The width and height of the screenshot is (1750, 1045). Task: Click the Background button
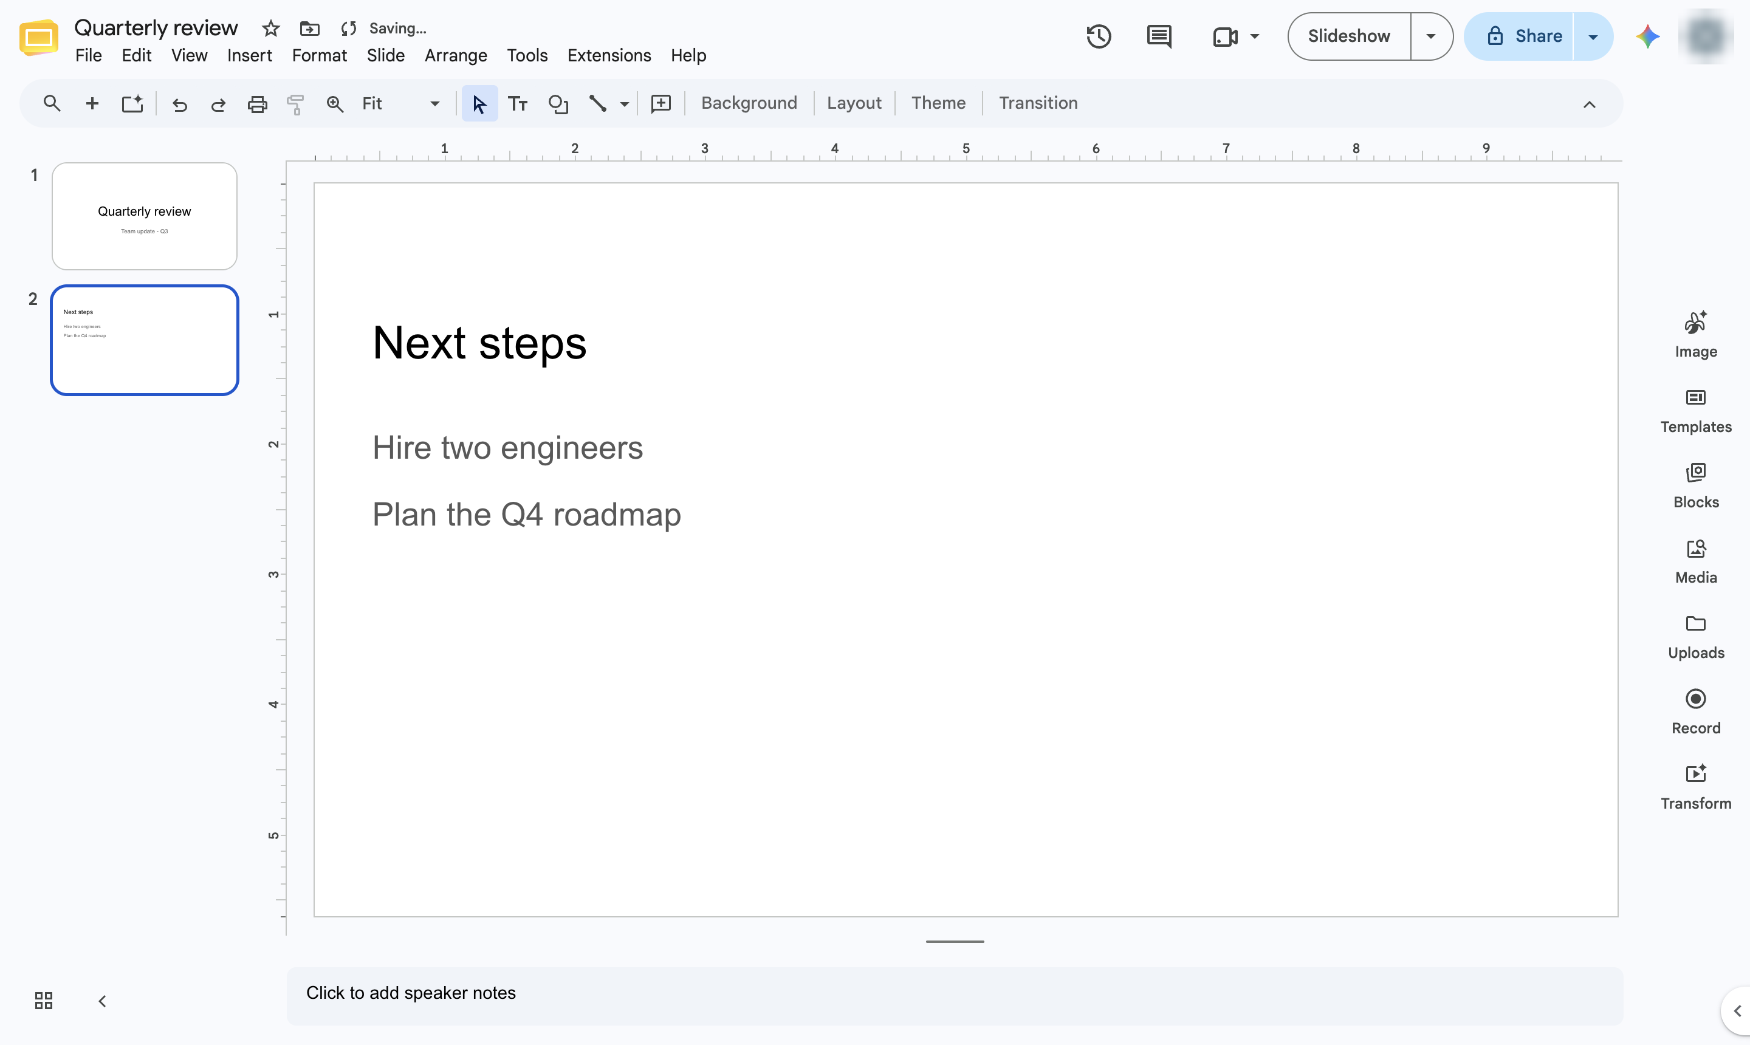(749, 103)
